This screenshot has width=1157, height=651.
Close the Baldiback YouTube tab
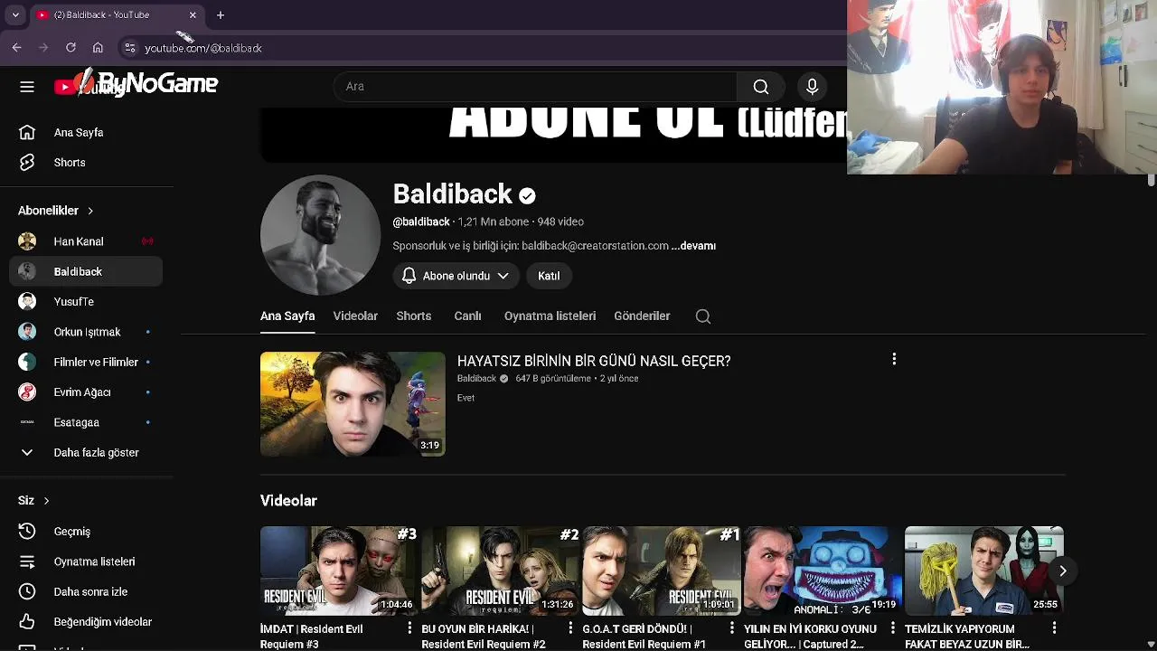click(x=193, y=14)
